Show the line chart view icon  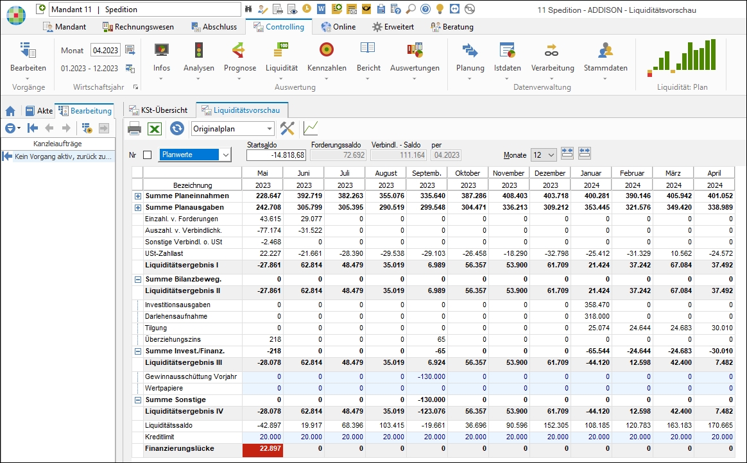point(311,129)
